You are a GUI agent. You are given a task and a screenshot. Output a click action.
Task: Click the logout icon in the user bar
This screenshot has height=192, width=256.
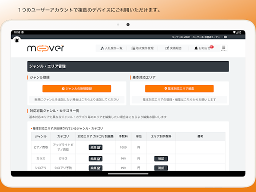[225, 37]
